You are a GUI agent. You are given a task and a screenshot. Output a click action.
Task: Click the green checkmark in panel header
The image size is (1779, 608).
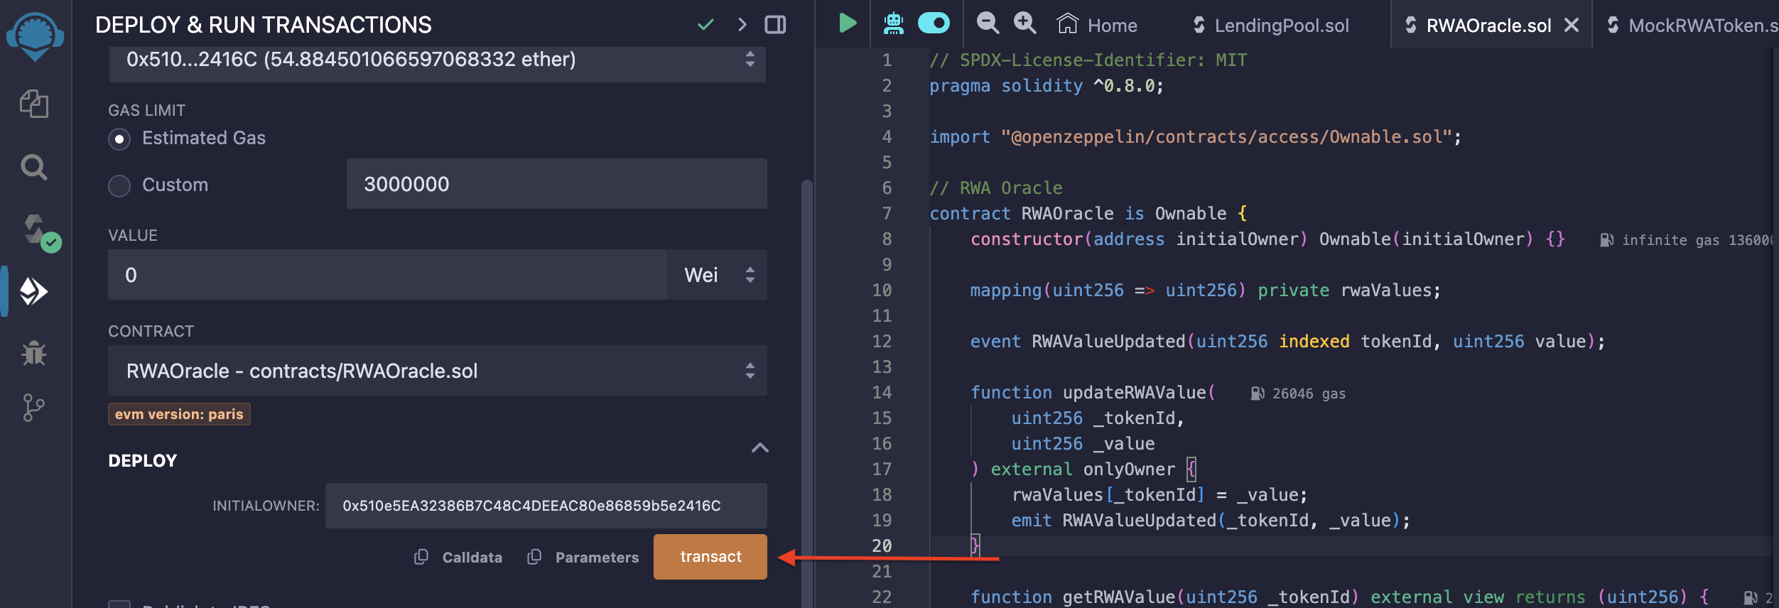(x=705, y=25)
